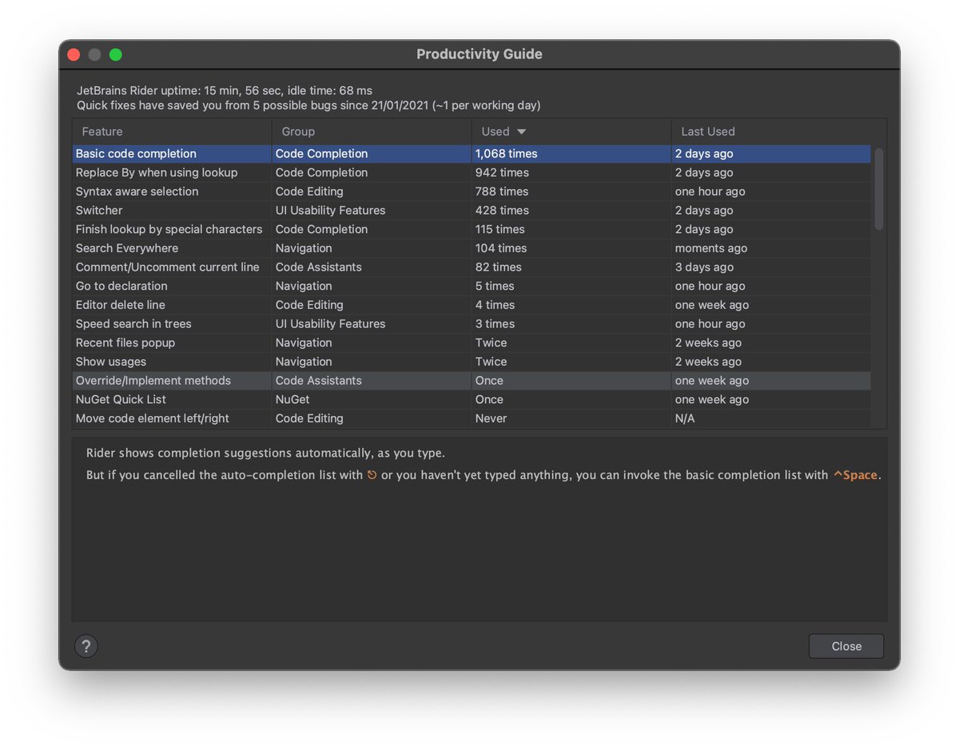Select the NuGet Quick List feature
This screenshot has height=748, width=959.
472,399
